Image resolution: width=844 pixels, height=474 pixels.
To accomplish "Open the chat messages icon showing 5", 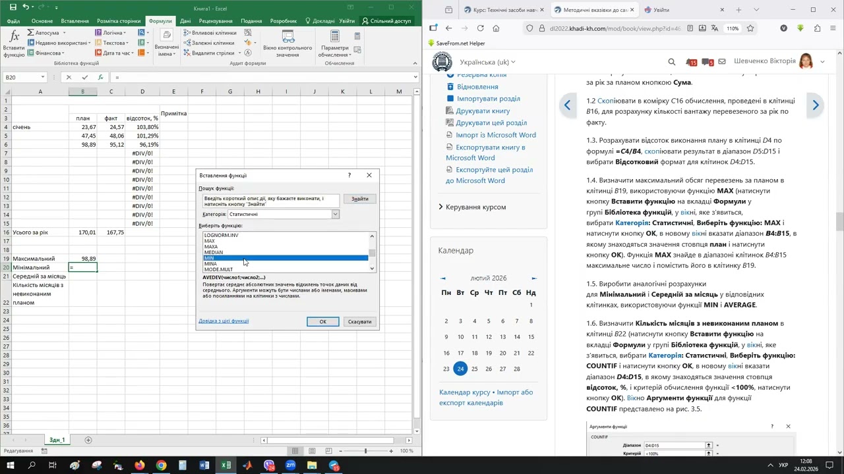I will (708, 62).
